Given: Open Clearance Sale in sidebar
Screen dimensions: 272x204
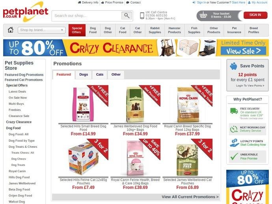Looking at the screenshot, I should pos(19,116).
